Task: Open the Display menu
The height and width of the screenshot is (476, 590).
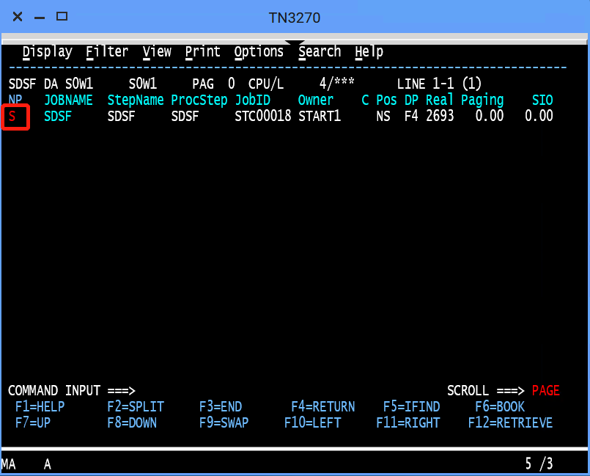Action: [47, 52]
